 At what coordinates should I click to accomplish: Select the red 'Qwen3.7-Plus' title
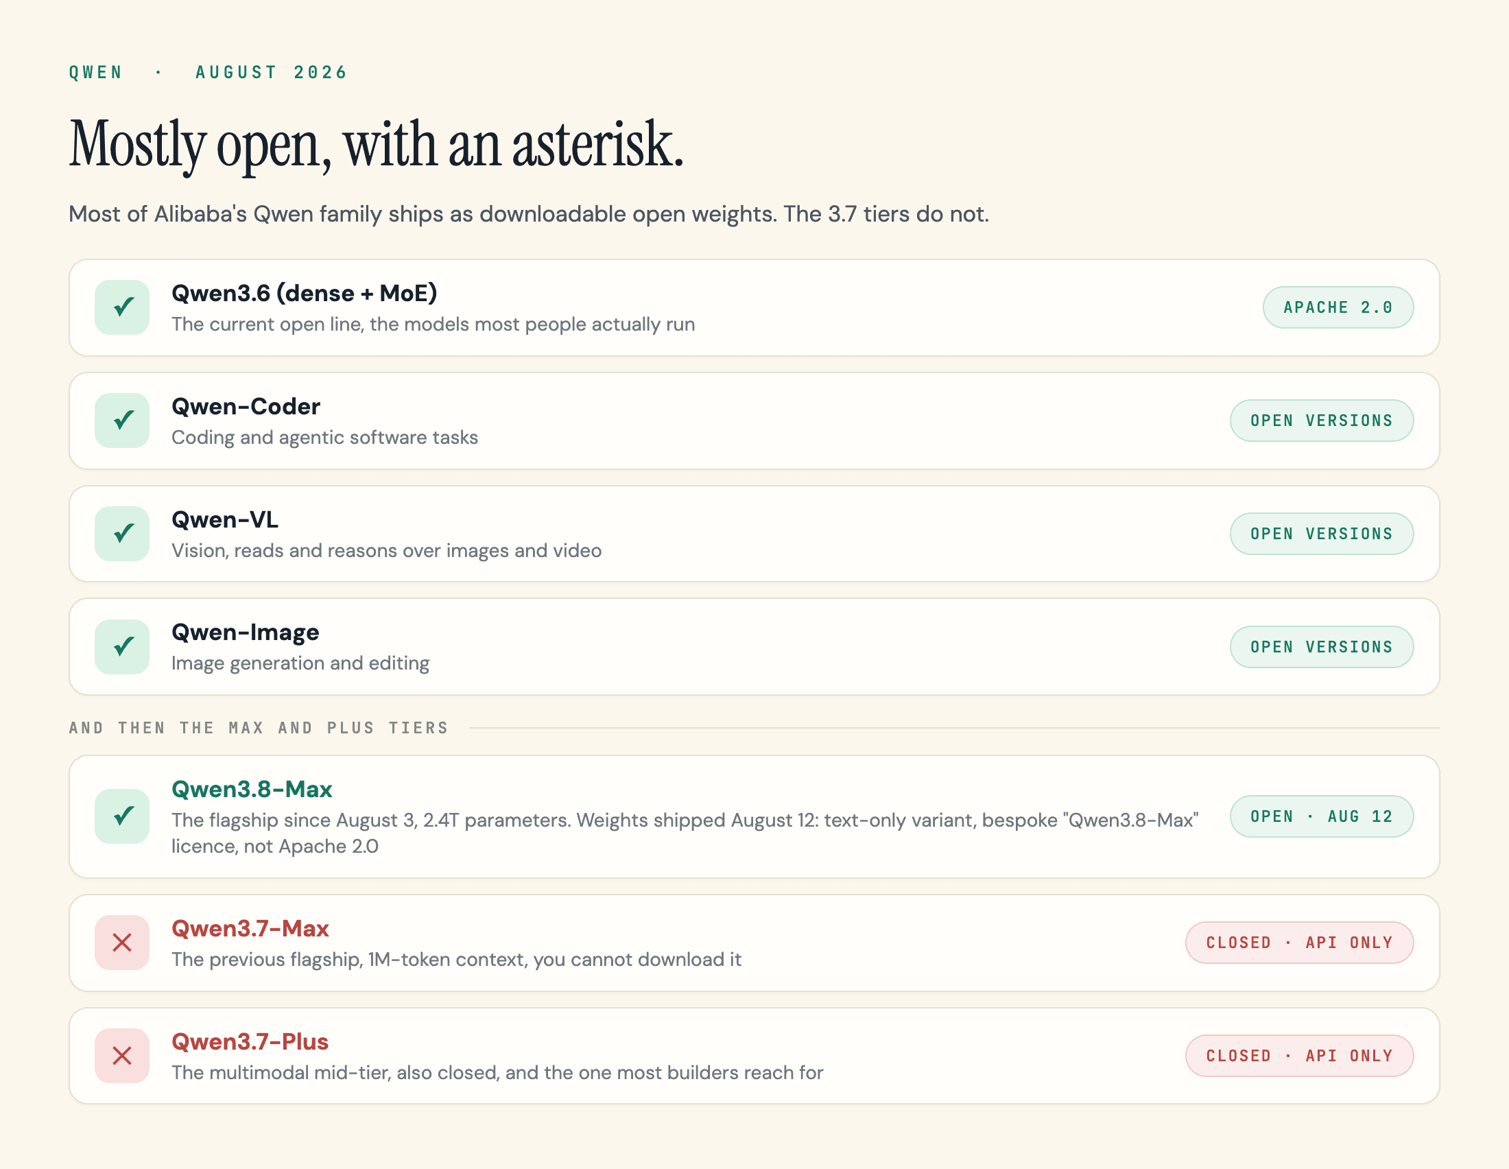coord(250,1042)
